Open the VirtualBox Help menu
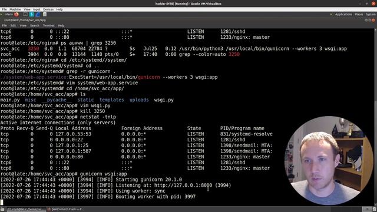Viewport: 377px width, 212px height. 59,9
